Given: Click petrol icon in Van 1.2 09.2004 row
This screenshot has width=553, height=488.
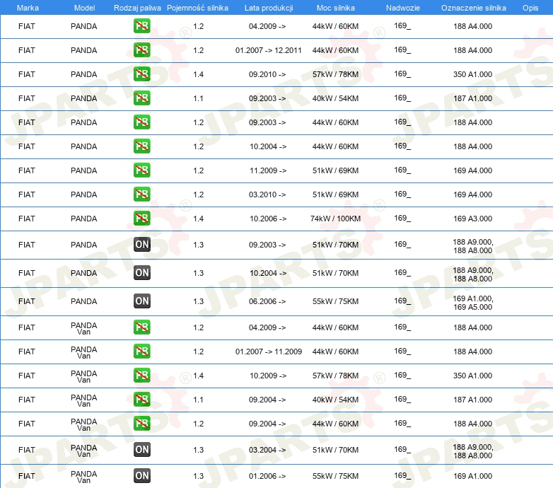Looking at the screenshot, I should pyautogui.click(x=141, y=423).
